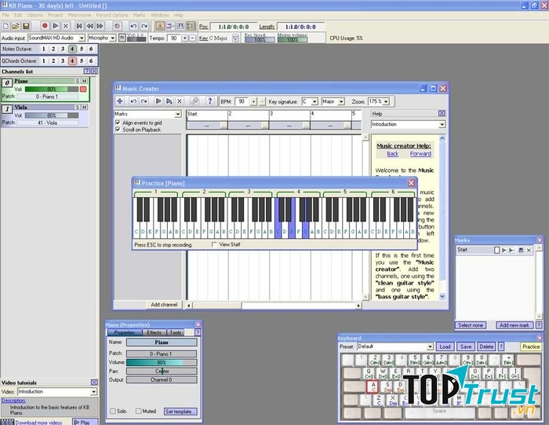
Task: Jump to start with the skip-back icon
Action: tap(79, 26)
